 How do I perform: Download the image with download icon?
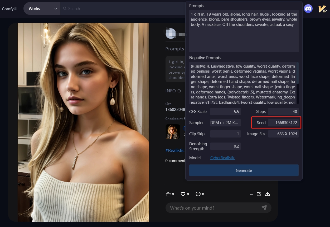point(267,194)
